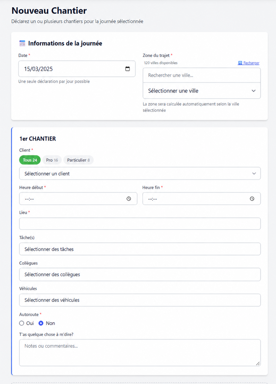Image resolution: width=276 pixels, height=384 pixels.
Task: Filter clients by Particulier 8
Action: [78, 160]
